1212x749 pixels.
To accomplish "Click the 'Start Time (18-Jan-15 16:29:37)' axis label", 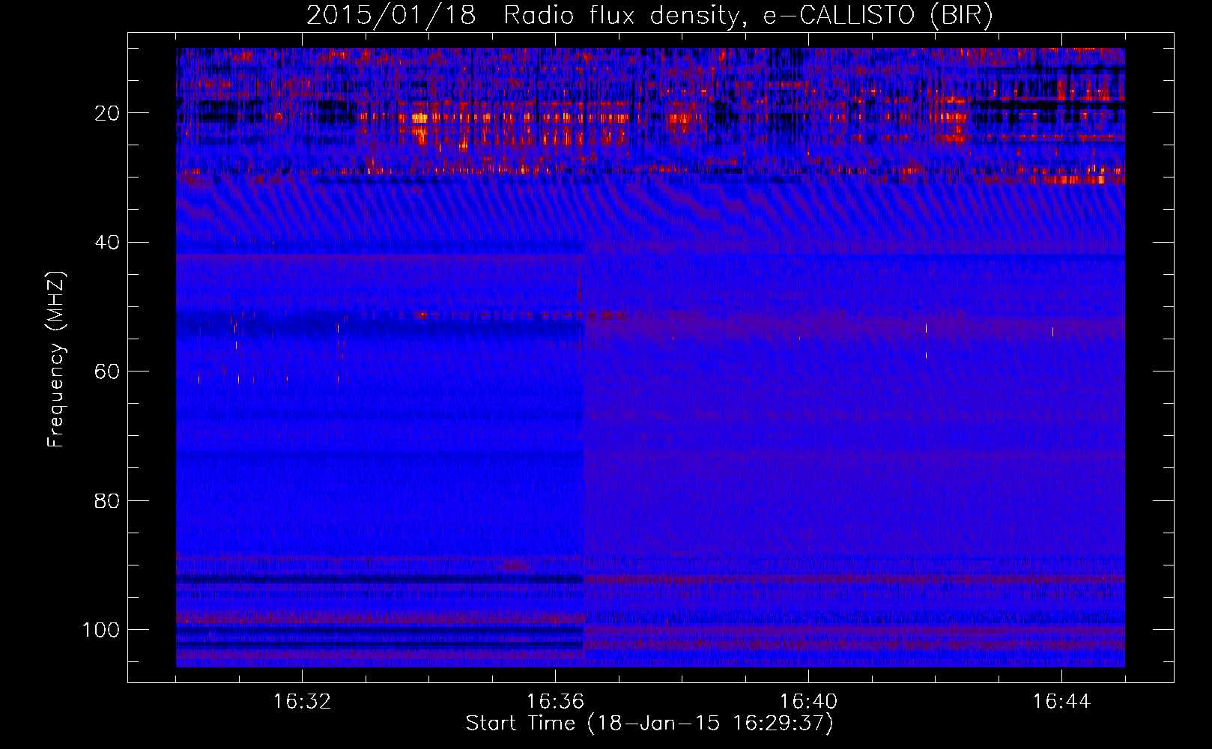I will pyautogui.click(x=649, y=724).
